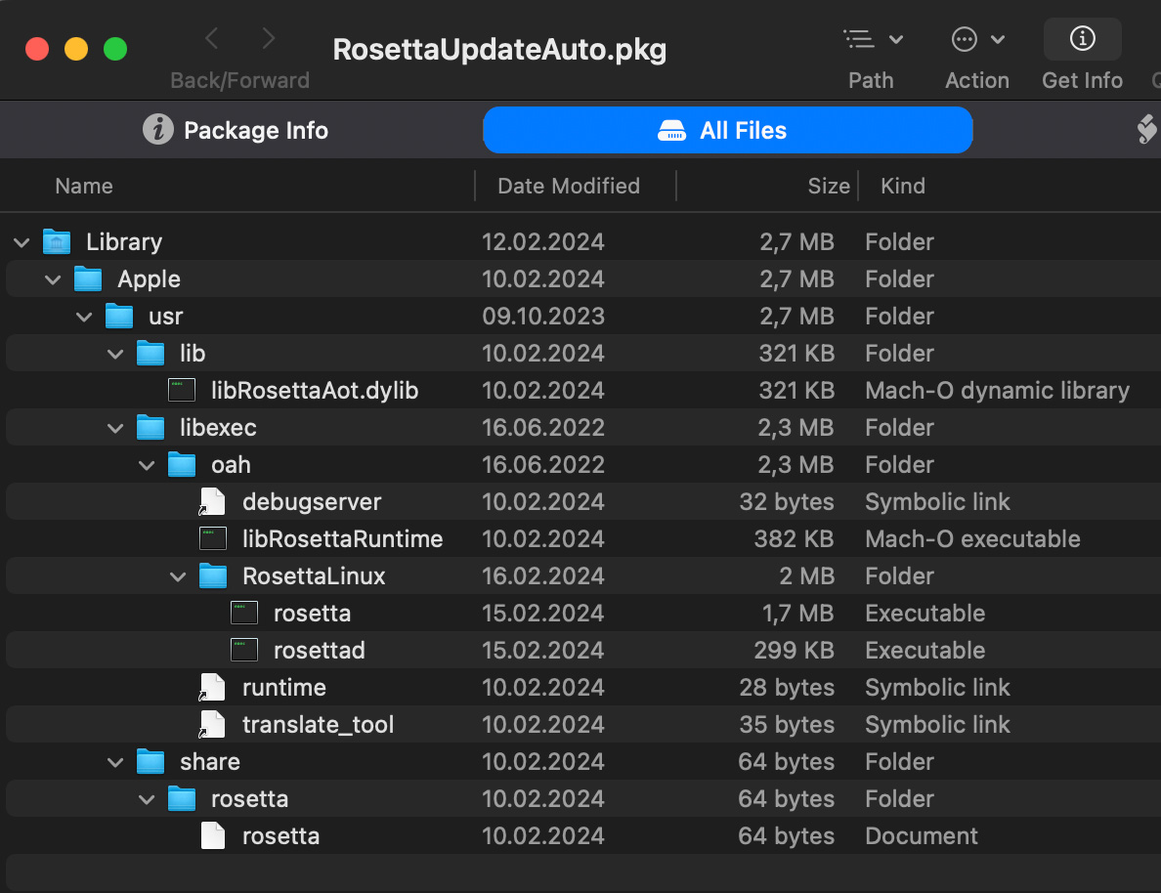
Task: Switch to the Package Info tab
Action: click(x=236, y=131)
